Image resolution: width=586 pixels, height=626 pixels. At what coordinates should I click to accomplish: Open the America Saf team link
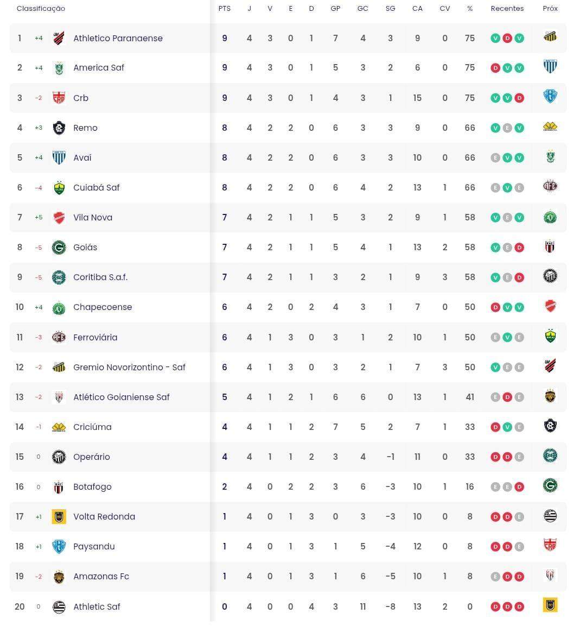tap(99, 68)
